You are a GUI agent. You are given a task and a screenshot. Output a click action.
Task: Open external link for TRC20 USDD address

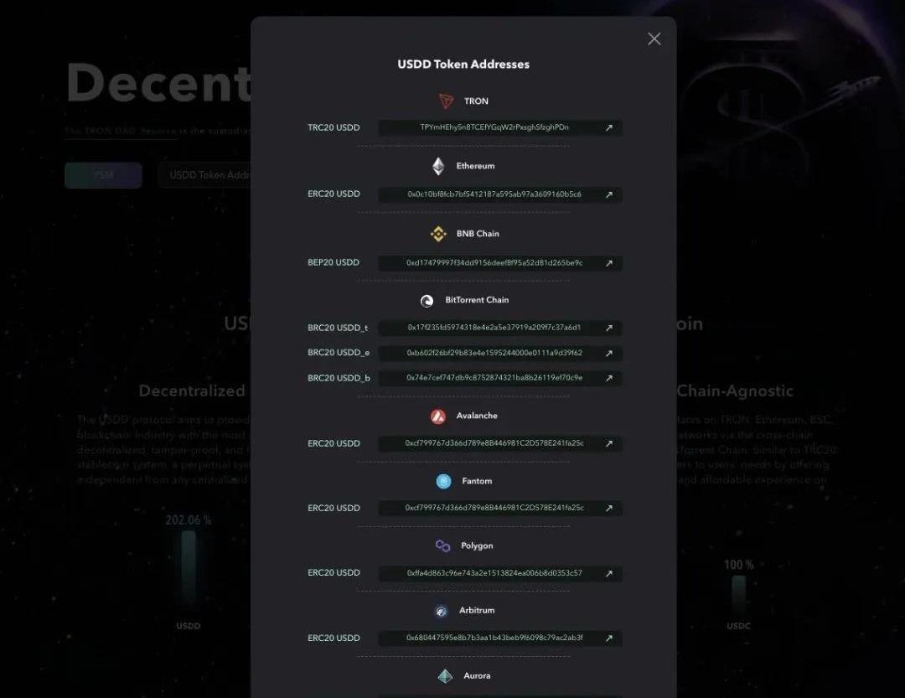[x=609, y=128]
